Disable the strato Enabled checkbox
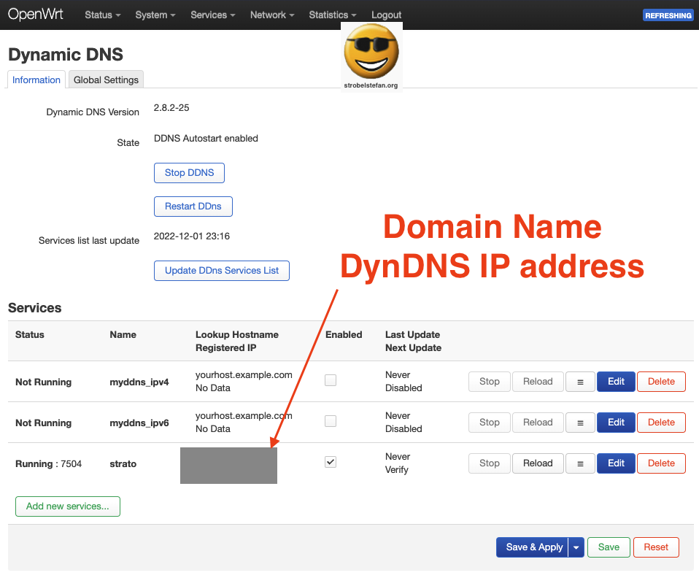The width and height of the screenshot is (699, 578). coord(331,461)
